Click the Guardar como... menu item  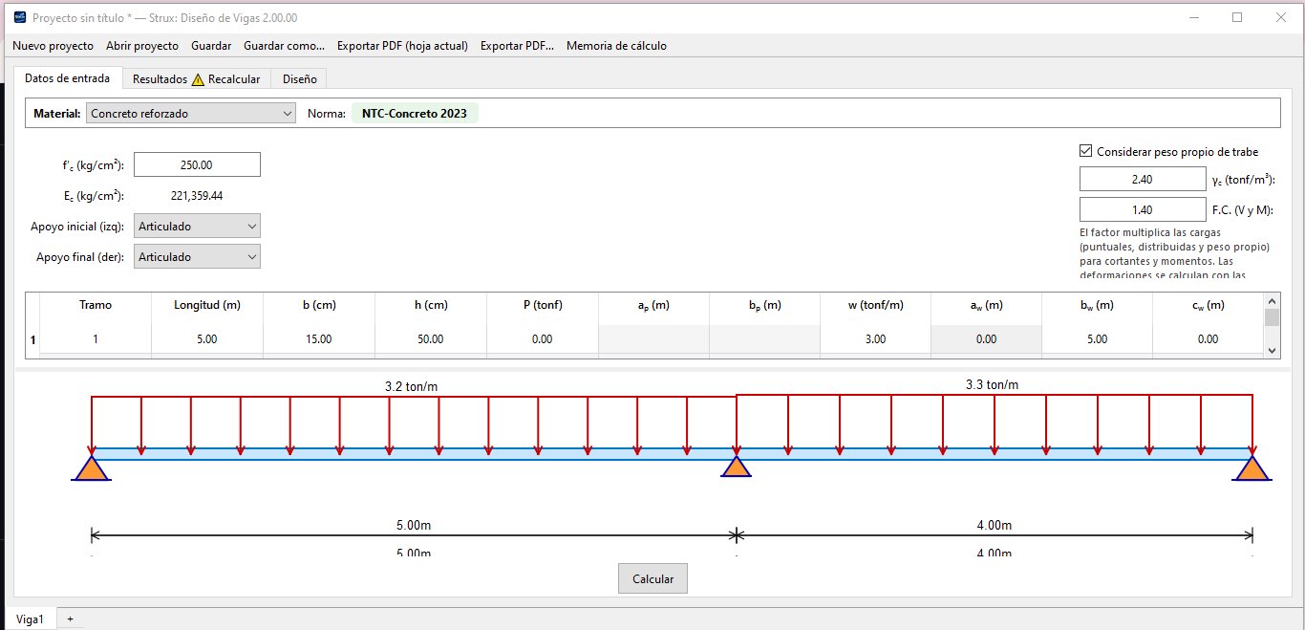coord(284,46)
